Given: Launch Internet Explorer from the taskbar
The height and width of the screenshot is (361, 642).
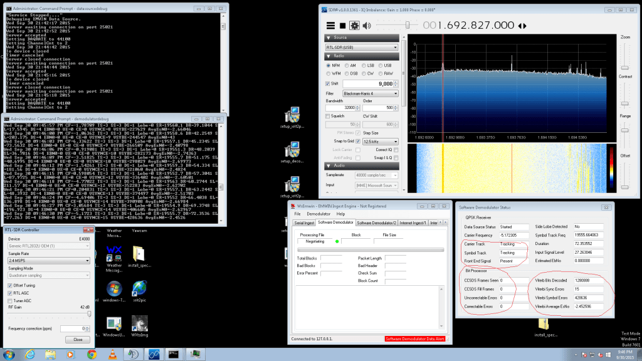Looking at the screenshot, I should point(29,355).
